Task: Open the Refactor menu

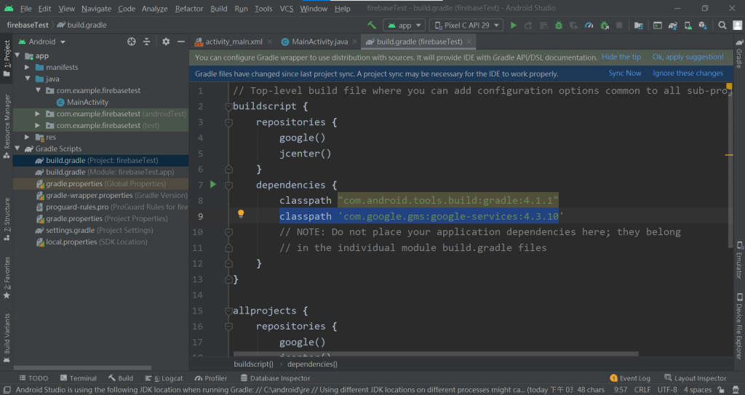Action: 189,9
